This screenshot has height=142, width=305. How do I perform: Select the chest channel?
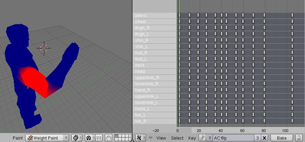click(x=155, y=22)
